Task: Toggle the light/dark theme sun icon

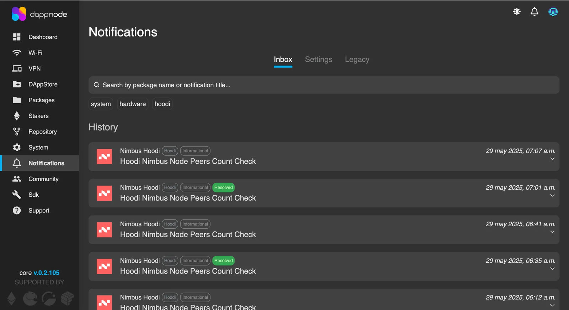Action: point(517,12)
